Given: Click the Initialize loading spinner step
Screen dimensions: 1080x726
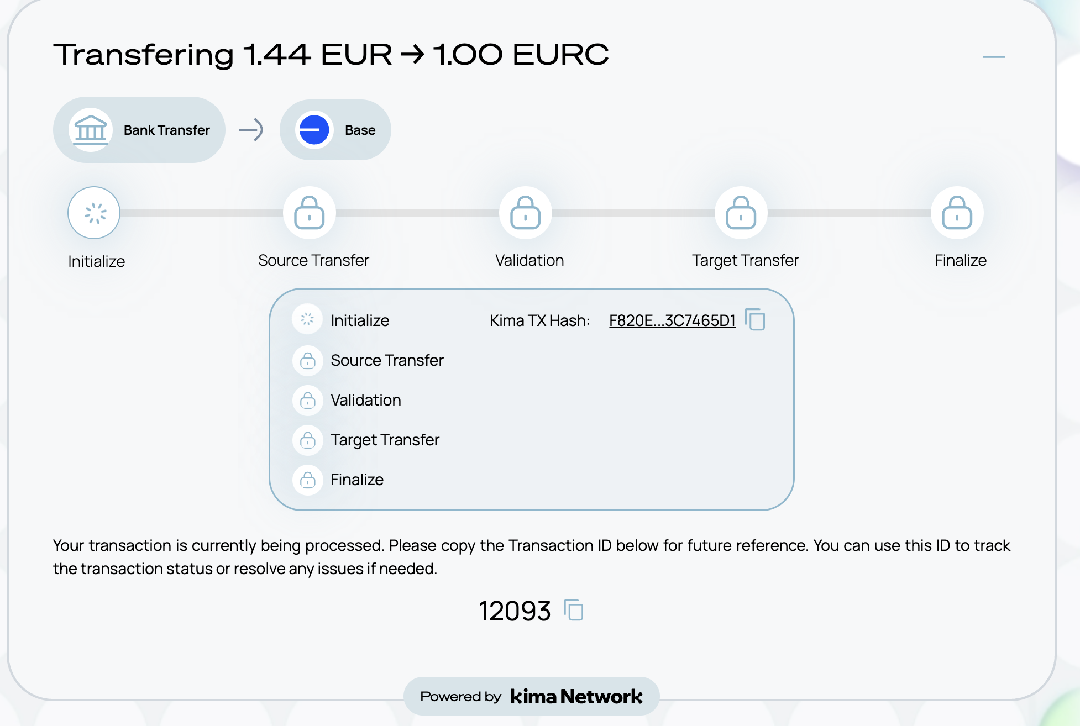Looking at the screenshot, I should tap(94, 213).
